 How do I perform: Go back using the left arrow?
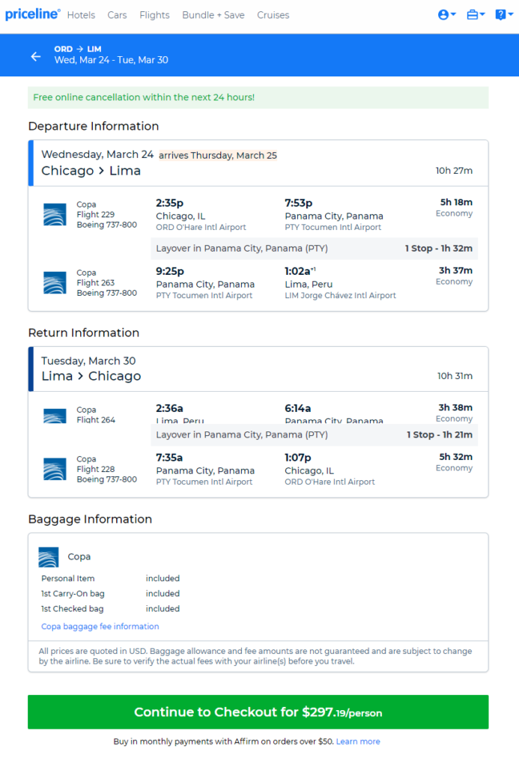click(x=36, y=57)
